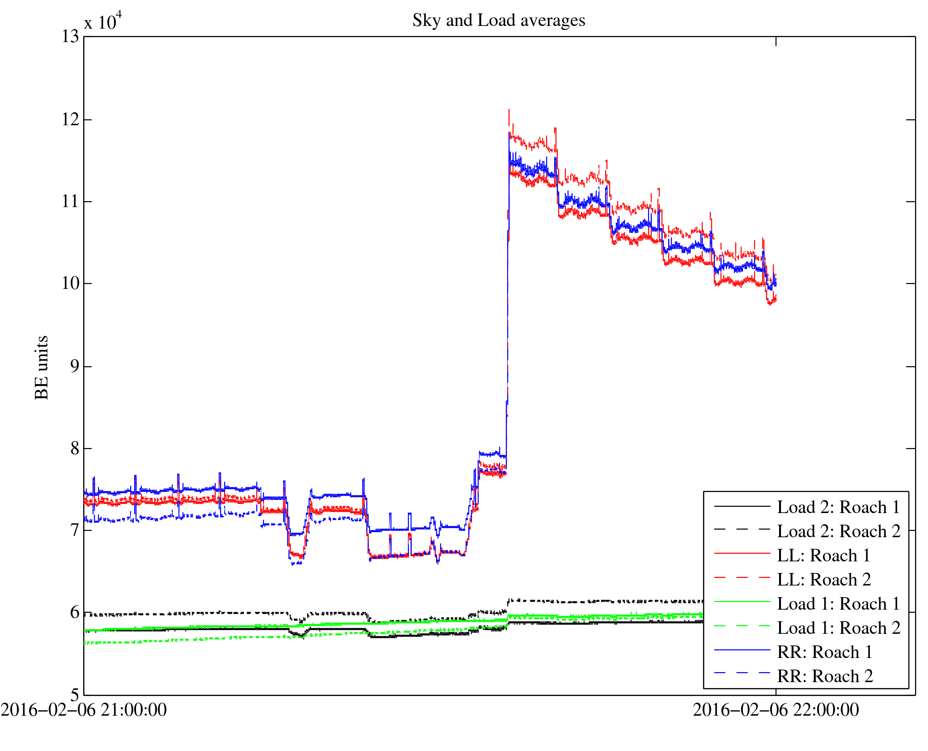Click the y-axis tick label 10
928x751 pixels.
point(70,284)
